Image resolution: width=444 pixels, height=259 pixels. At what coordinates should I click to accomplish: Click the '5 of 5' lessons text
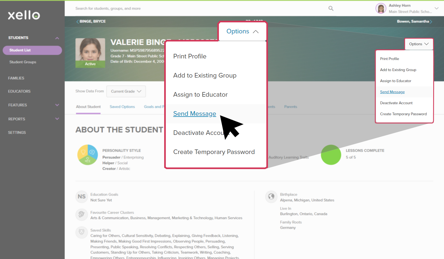351,157
